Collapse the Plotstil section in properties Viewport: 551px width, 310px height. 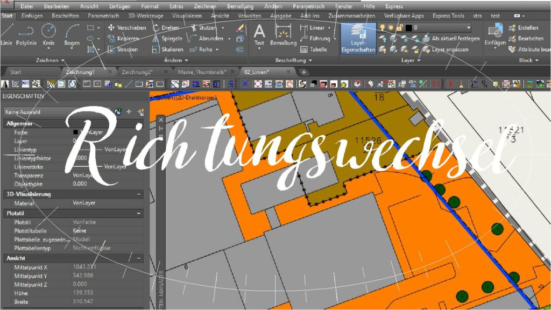click(x=139, y=213)
